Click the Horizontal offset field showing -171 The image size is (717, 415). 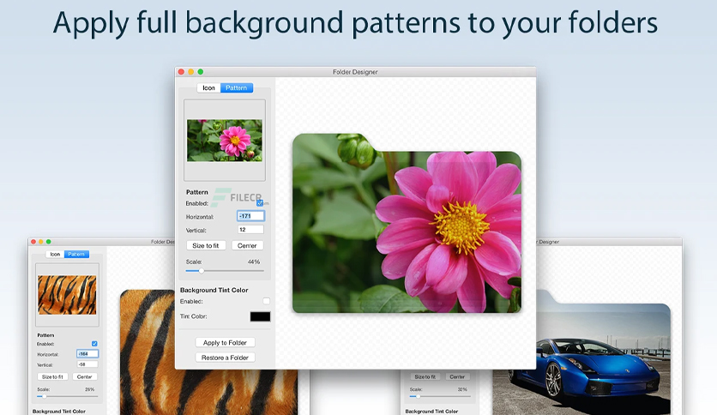pos(250,216)
